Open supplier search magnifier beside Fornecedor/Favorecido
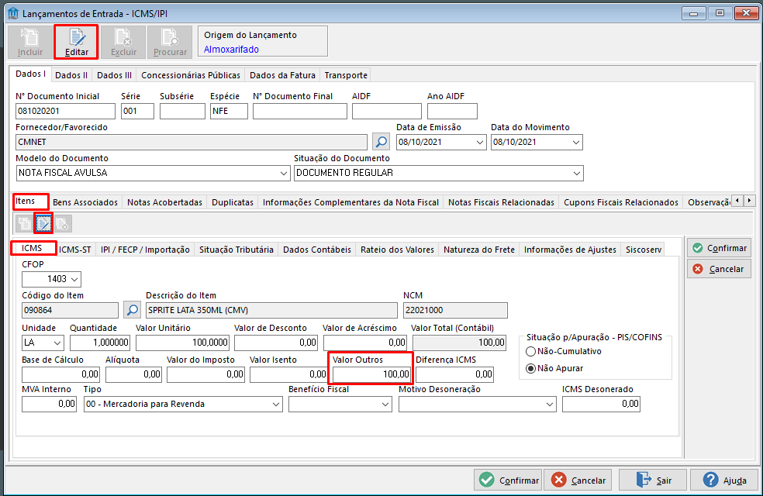 pyautogui.click(x=381, y=142)
